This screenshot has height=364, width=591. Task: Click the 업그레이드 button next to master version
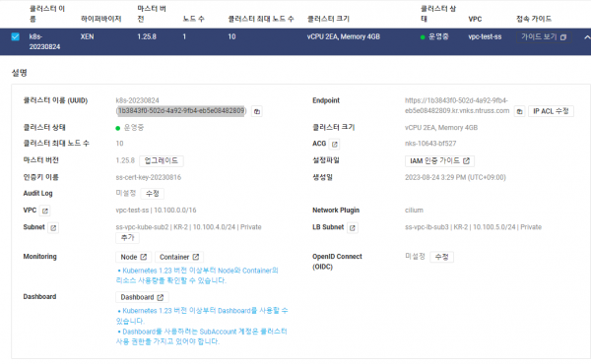click(162, 160)
